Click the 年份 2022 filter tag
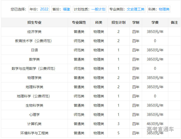Image resolution: width=181 pixels, height=139 pixels. pyautogui.click(x=39, y=9)
